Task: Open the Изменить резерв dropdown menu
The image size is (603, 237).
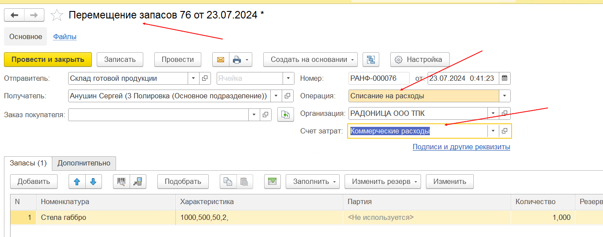Action: click(383, 181)
